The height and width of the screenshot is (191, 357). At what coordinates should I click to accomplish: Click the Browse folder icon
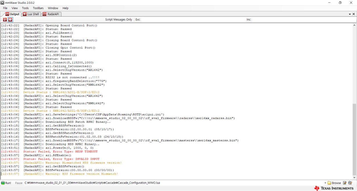coord(329,183)
